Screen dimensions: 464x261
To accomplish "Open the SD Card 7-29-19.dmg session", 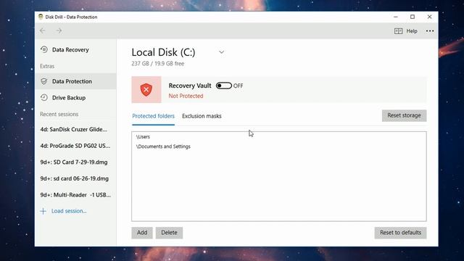I will click(x=74, y=162).
